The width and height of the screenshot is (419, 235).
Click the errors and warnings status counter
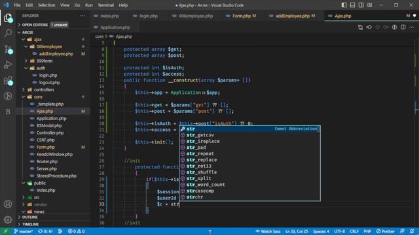click(76, 231)
